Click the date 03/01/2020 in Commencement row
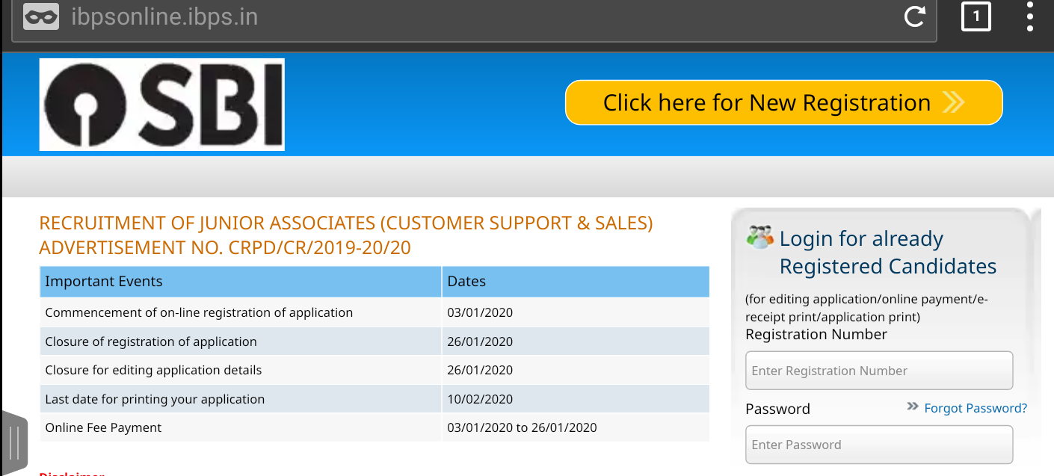This screenshot has width=1054, height=476. click(480, 312)
